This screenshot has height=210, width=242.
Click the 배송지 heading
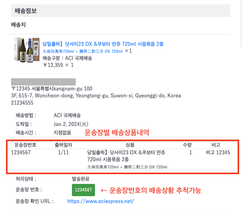pyautogui.click(x=18, y=25)
